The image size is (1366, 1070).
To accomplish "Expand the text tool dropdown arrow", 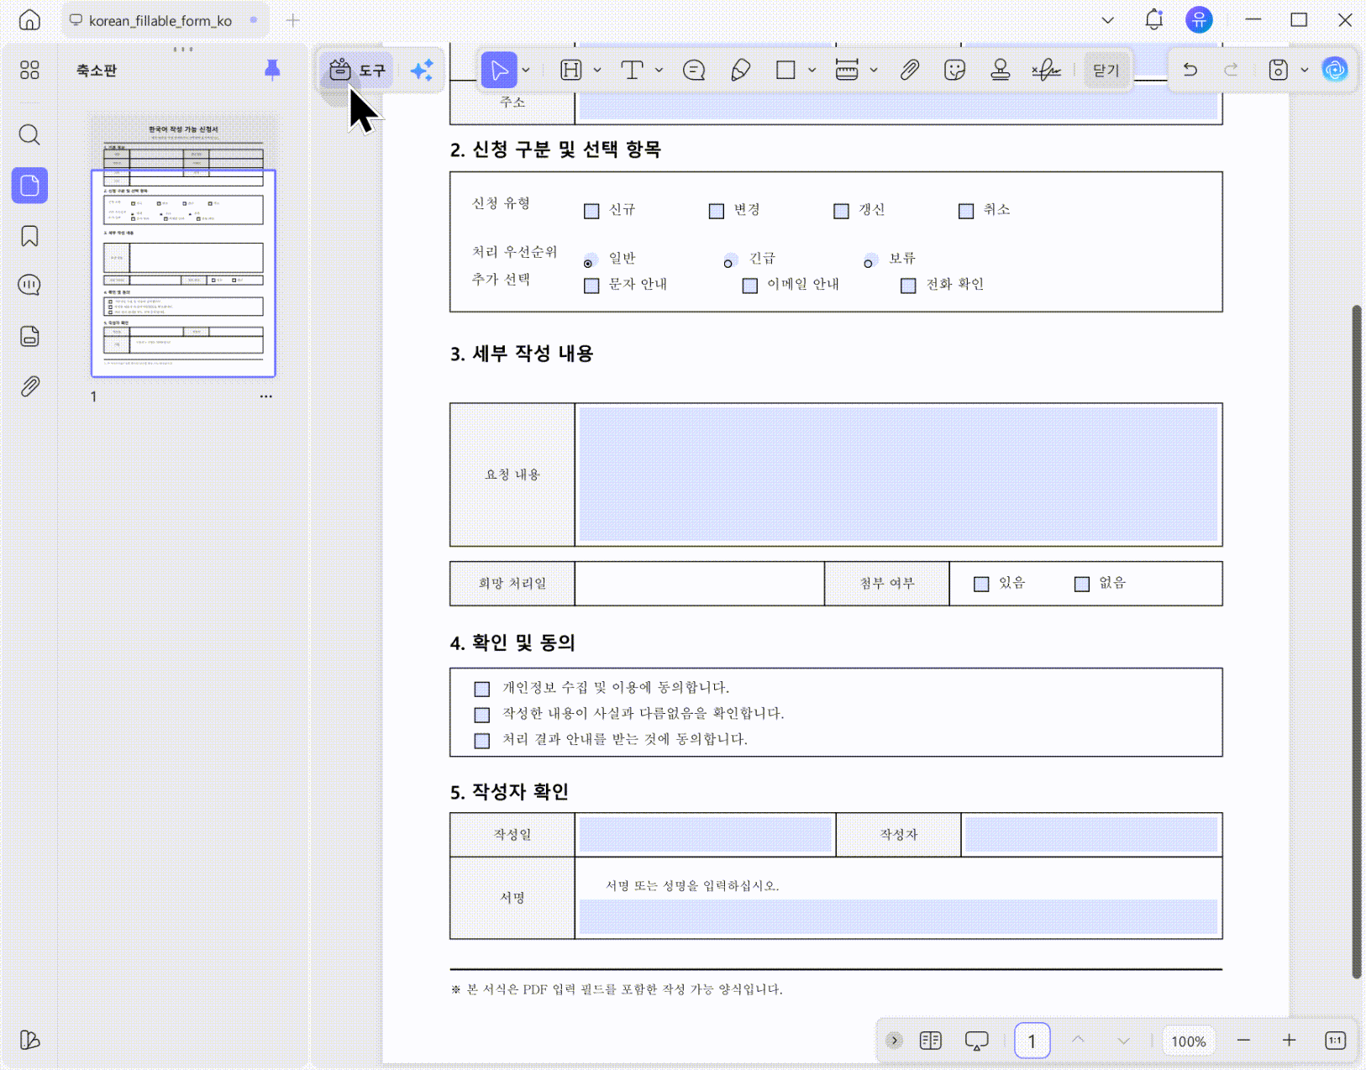I will 659,70.
